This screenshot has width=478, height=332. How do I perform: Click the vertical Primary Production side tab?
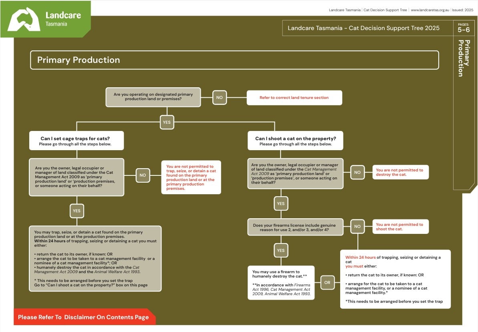[x=464, y=58]
